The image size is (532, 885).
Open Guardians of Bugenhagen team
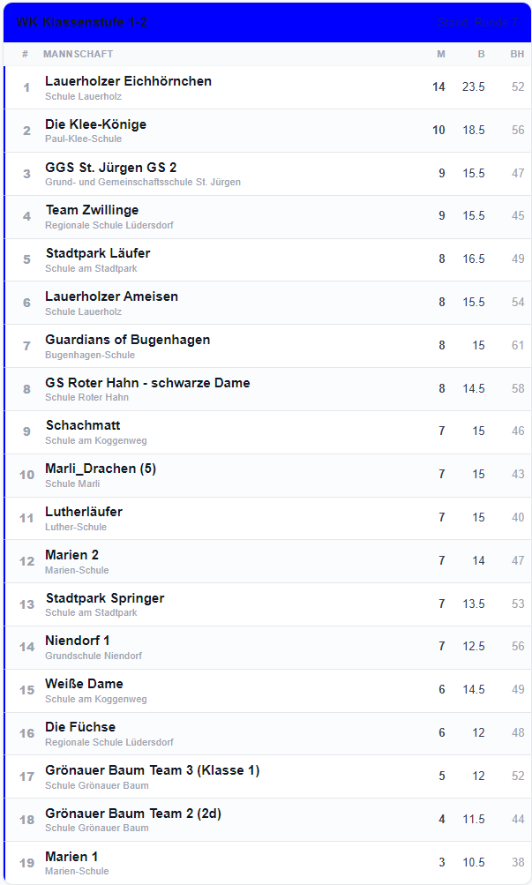pyautogui.click(x=127, y=340)
